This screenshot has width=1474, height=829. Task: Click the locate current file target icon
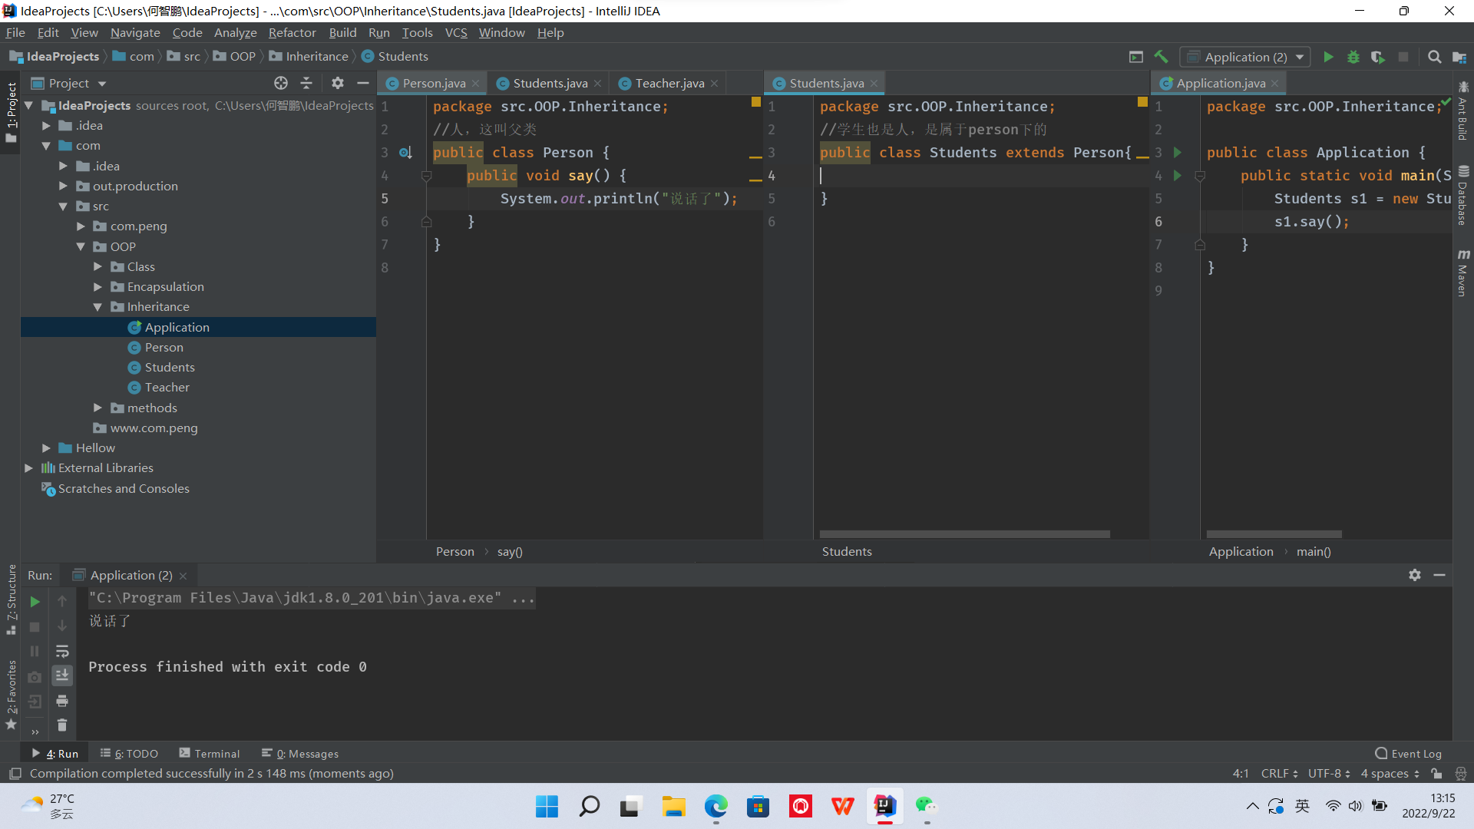[281, 83]
